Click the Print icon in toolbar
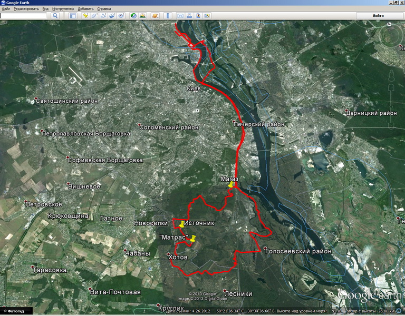Image resolution: width=405 pixels, height=316 pixels. click(189, 16)
